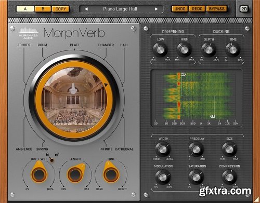The width and height of the screenshot is (260, 203).
Task: Click the DARK label under Tone knob
Action: pos(99,189)
